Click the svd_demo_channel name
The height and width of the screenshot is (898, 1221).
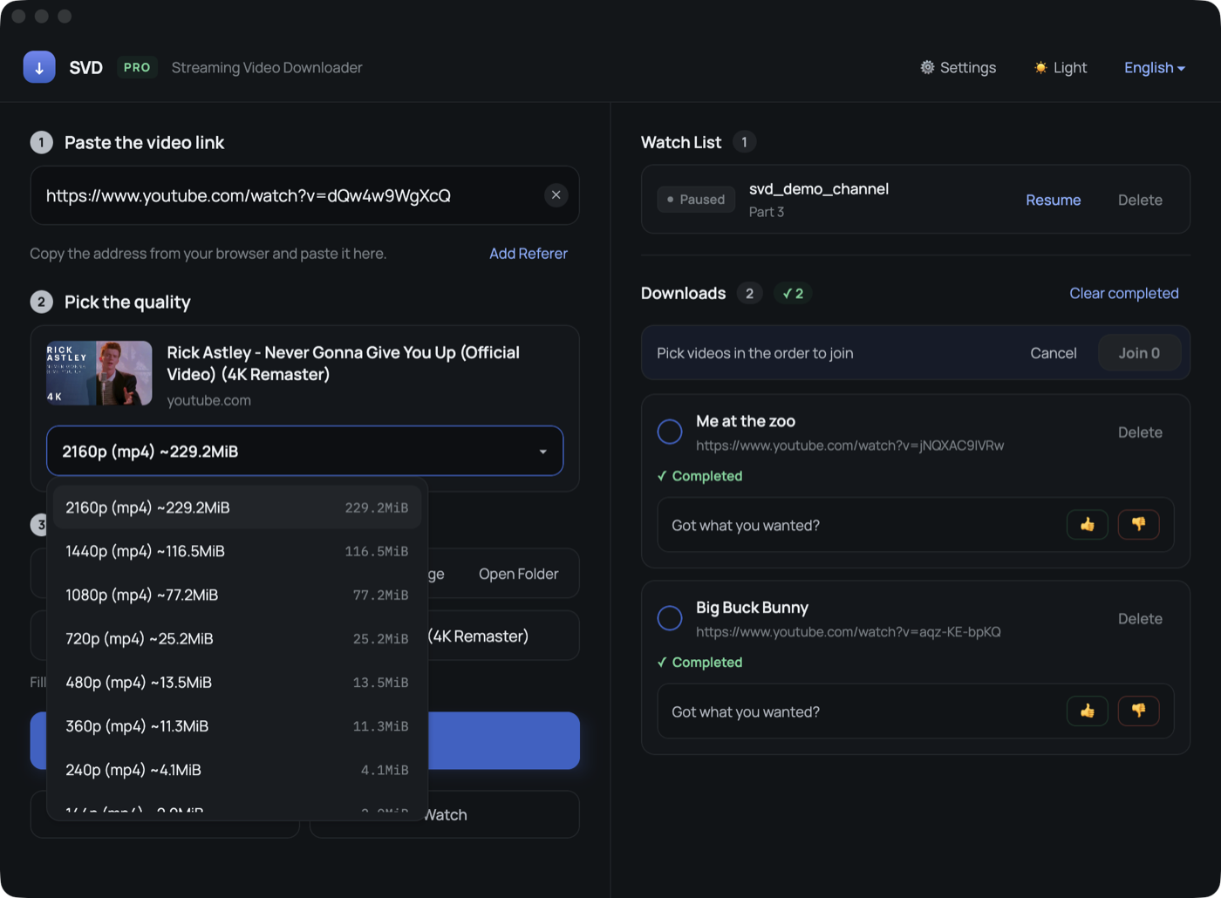tap(819, 189)
